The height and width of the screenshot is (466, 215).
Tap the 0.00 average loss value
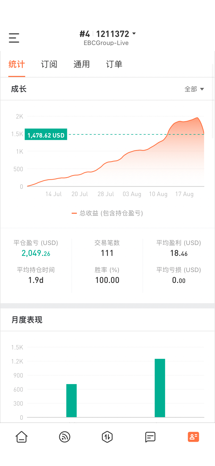tap(179, 280)
